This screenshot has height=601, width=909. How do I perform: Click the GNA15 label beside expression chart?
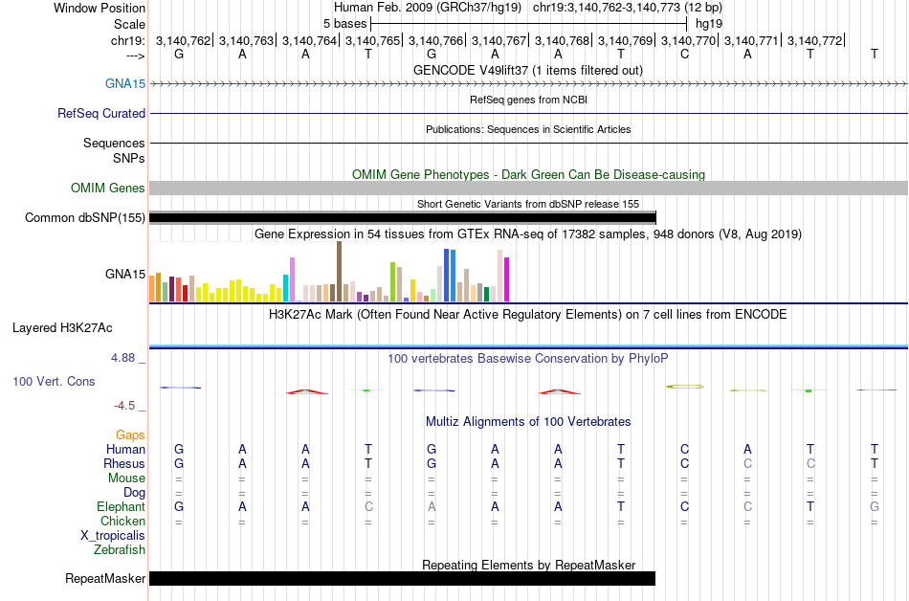pos(125,274)
